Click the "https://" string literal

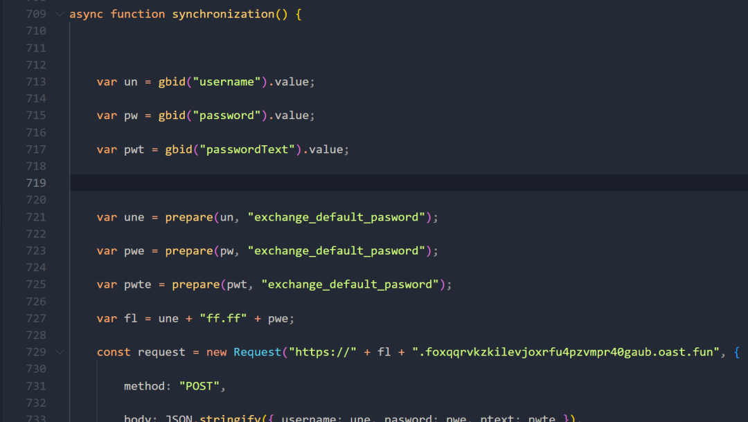(323, 352)
